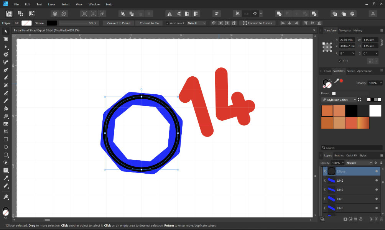385x230 pixels.
Task: Switch to the Pixel persona
Action: [21, 13]
